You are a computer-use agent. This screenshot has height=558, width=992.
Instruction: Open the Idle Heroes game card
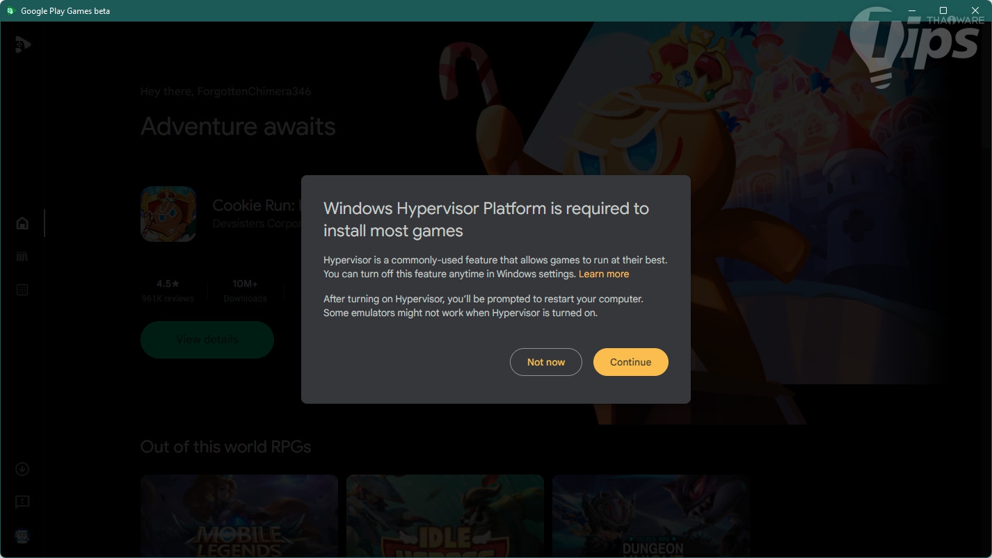click(445, 516)
